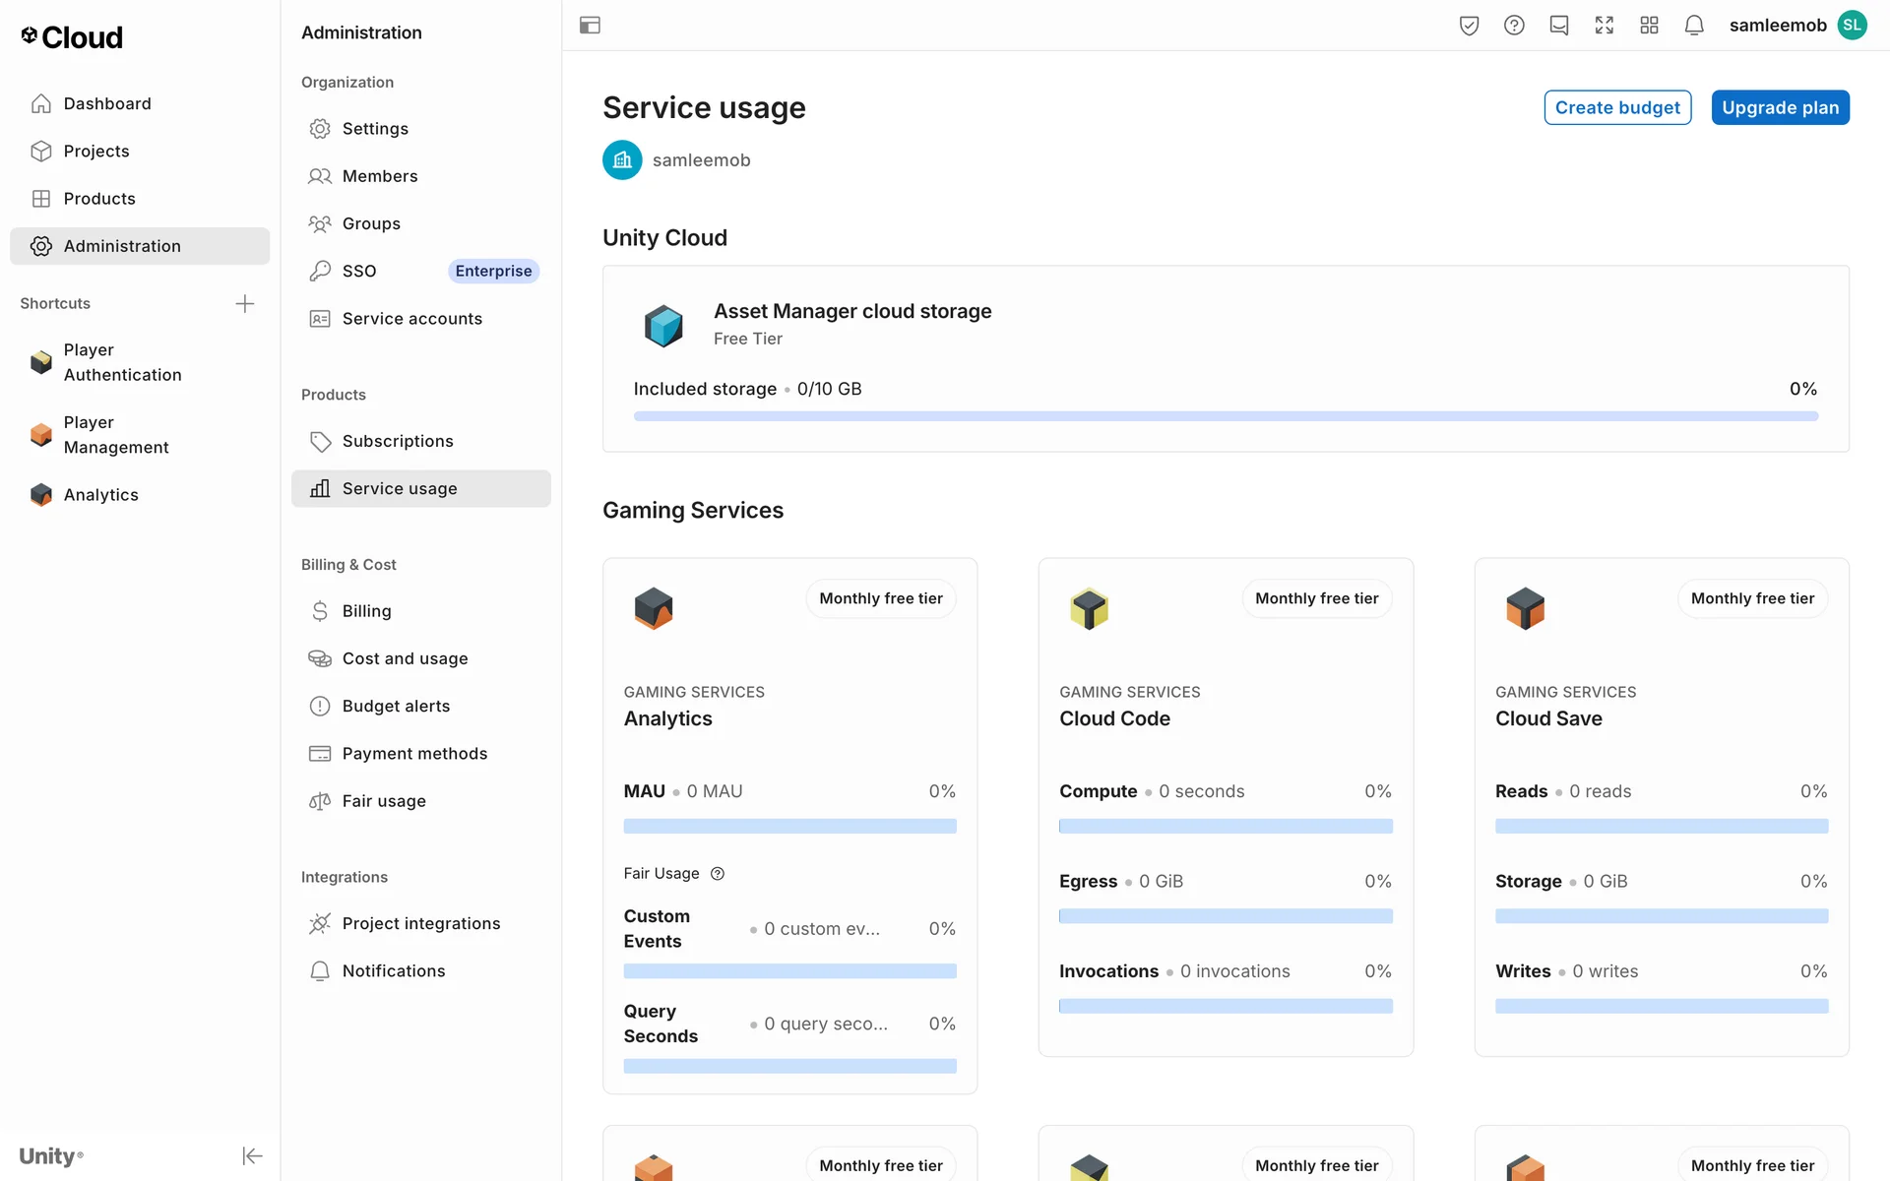
Task: Click the Fair Usage info icon
Action: [x=718, y=874]
